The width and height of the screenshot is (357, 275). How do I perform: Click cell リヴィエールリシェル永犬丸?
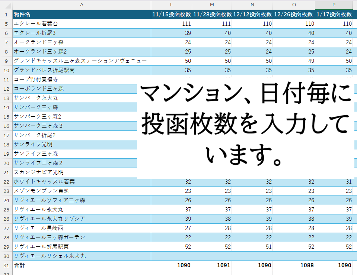pyautogui.click(x=82, y=256)
